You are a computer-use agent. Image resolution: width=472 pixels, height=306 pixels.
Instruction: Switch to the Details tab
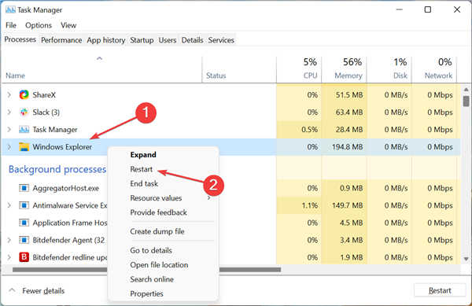pyautogui.click(x=192, y=40)
